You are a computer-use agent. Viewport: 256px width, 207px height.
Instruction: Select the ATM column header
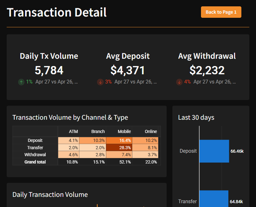coord(73,131)
